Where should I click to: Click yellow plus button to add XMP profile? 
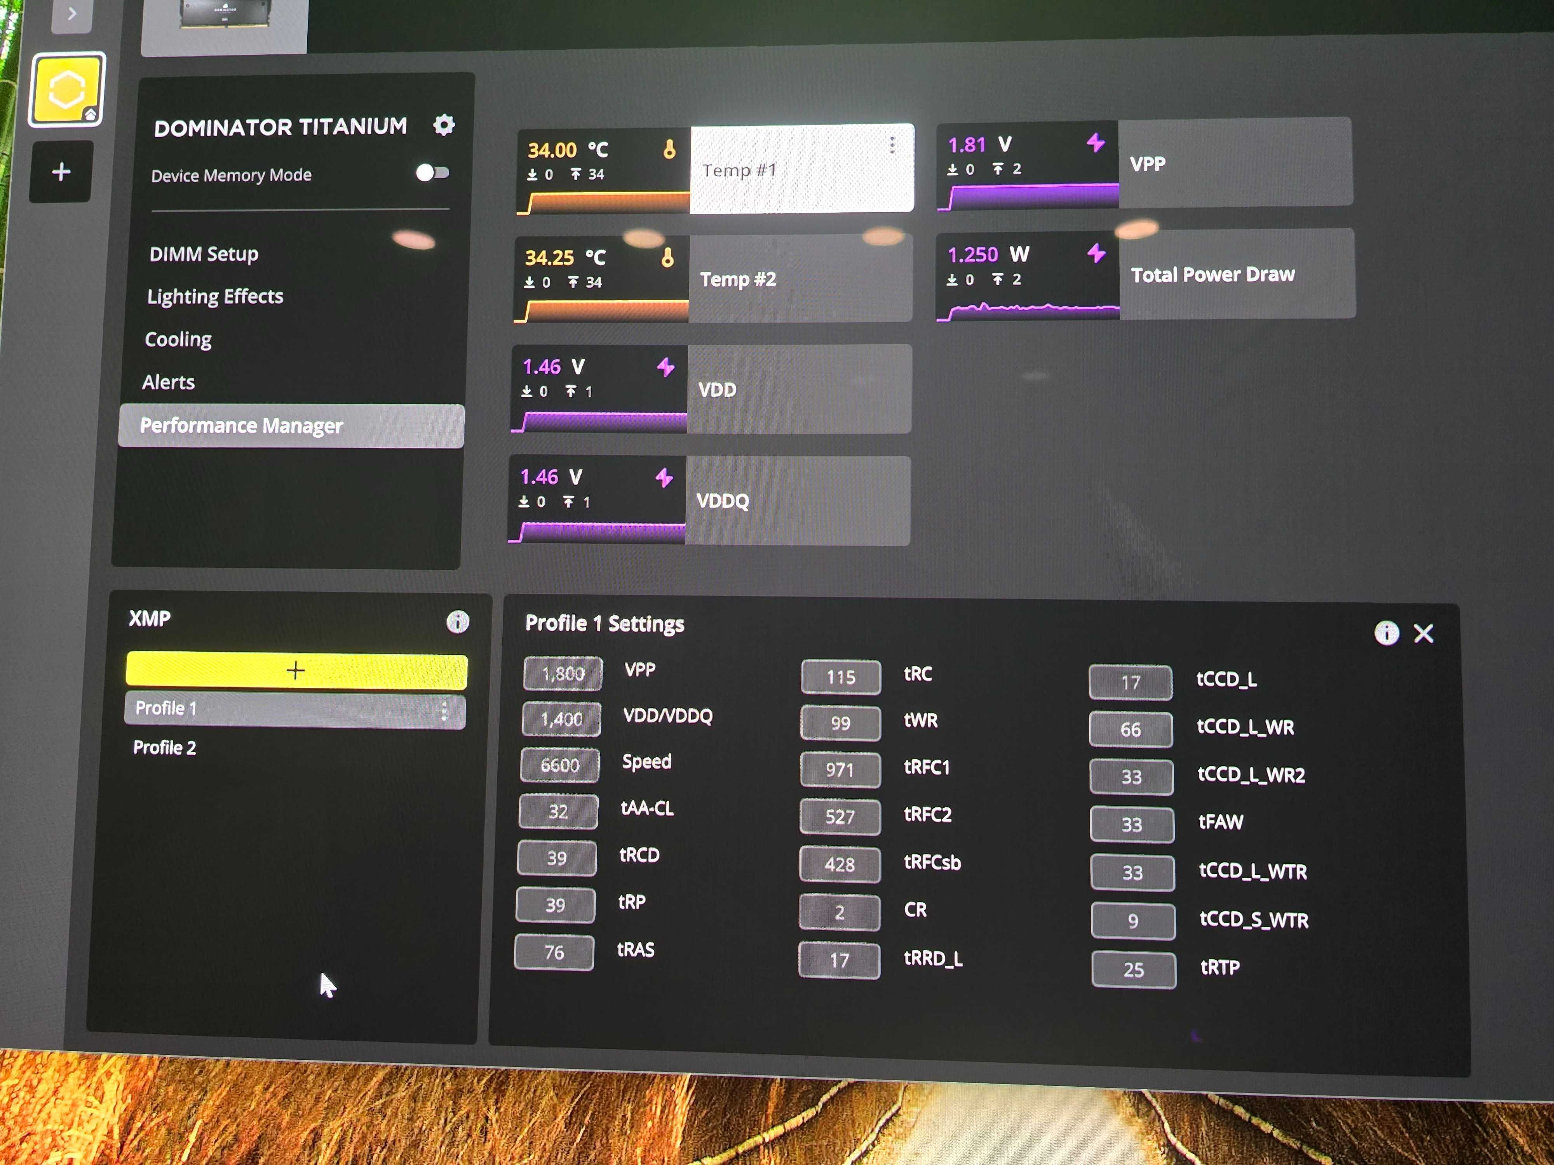pyautogui.click(x=296, y=670)
